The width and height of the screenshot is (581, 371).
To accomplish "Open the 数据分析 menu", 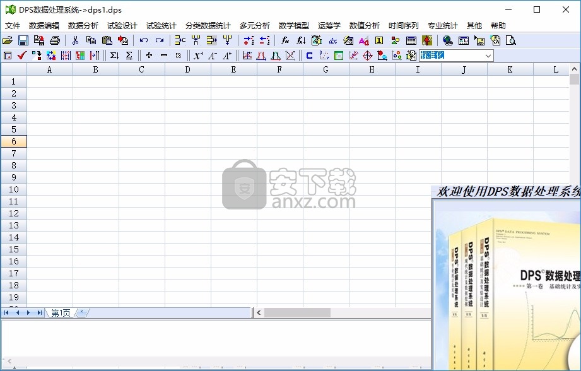I will click(83, 26).
